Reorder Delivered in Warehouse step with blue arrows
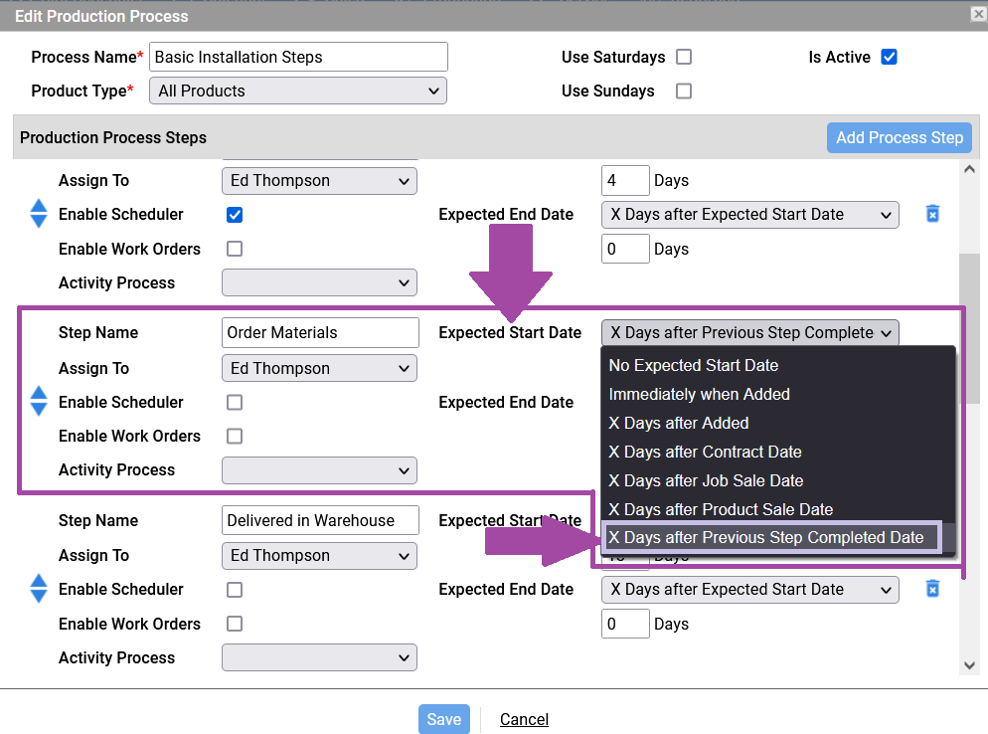Image resolution: width=988 pixels, height=734 pixels. click(x=39, y=589)
